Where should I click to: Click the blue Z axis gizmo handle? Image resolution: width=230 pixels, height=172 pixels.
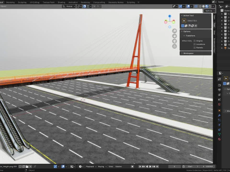(x=170, y=16)
